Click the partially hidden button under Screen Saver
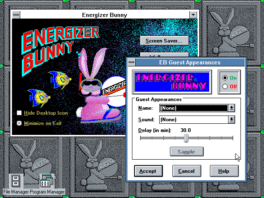The height and width of the screenshot is (198, 264). (x=164, y=55)
